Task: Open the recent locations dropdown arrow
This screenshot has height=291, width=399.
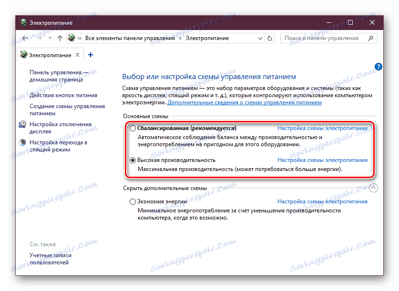Action: tap(50, 38)
